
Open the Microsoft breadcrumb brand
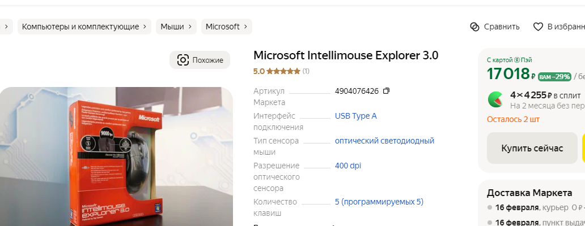pyautogui.click(x=227, y=27)
